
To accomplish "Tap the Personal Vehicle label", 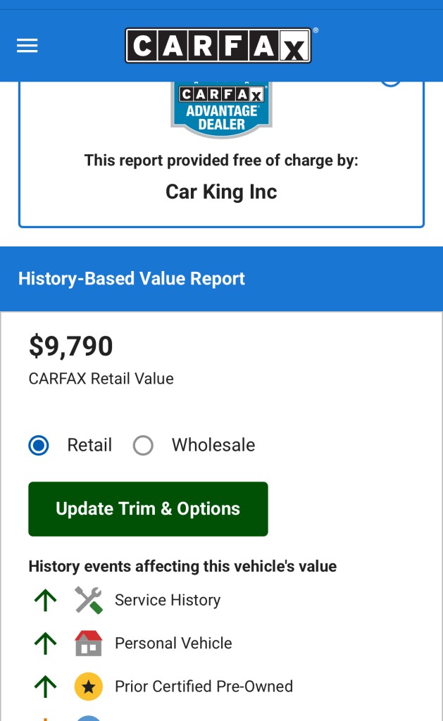I will pos(173,644).
